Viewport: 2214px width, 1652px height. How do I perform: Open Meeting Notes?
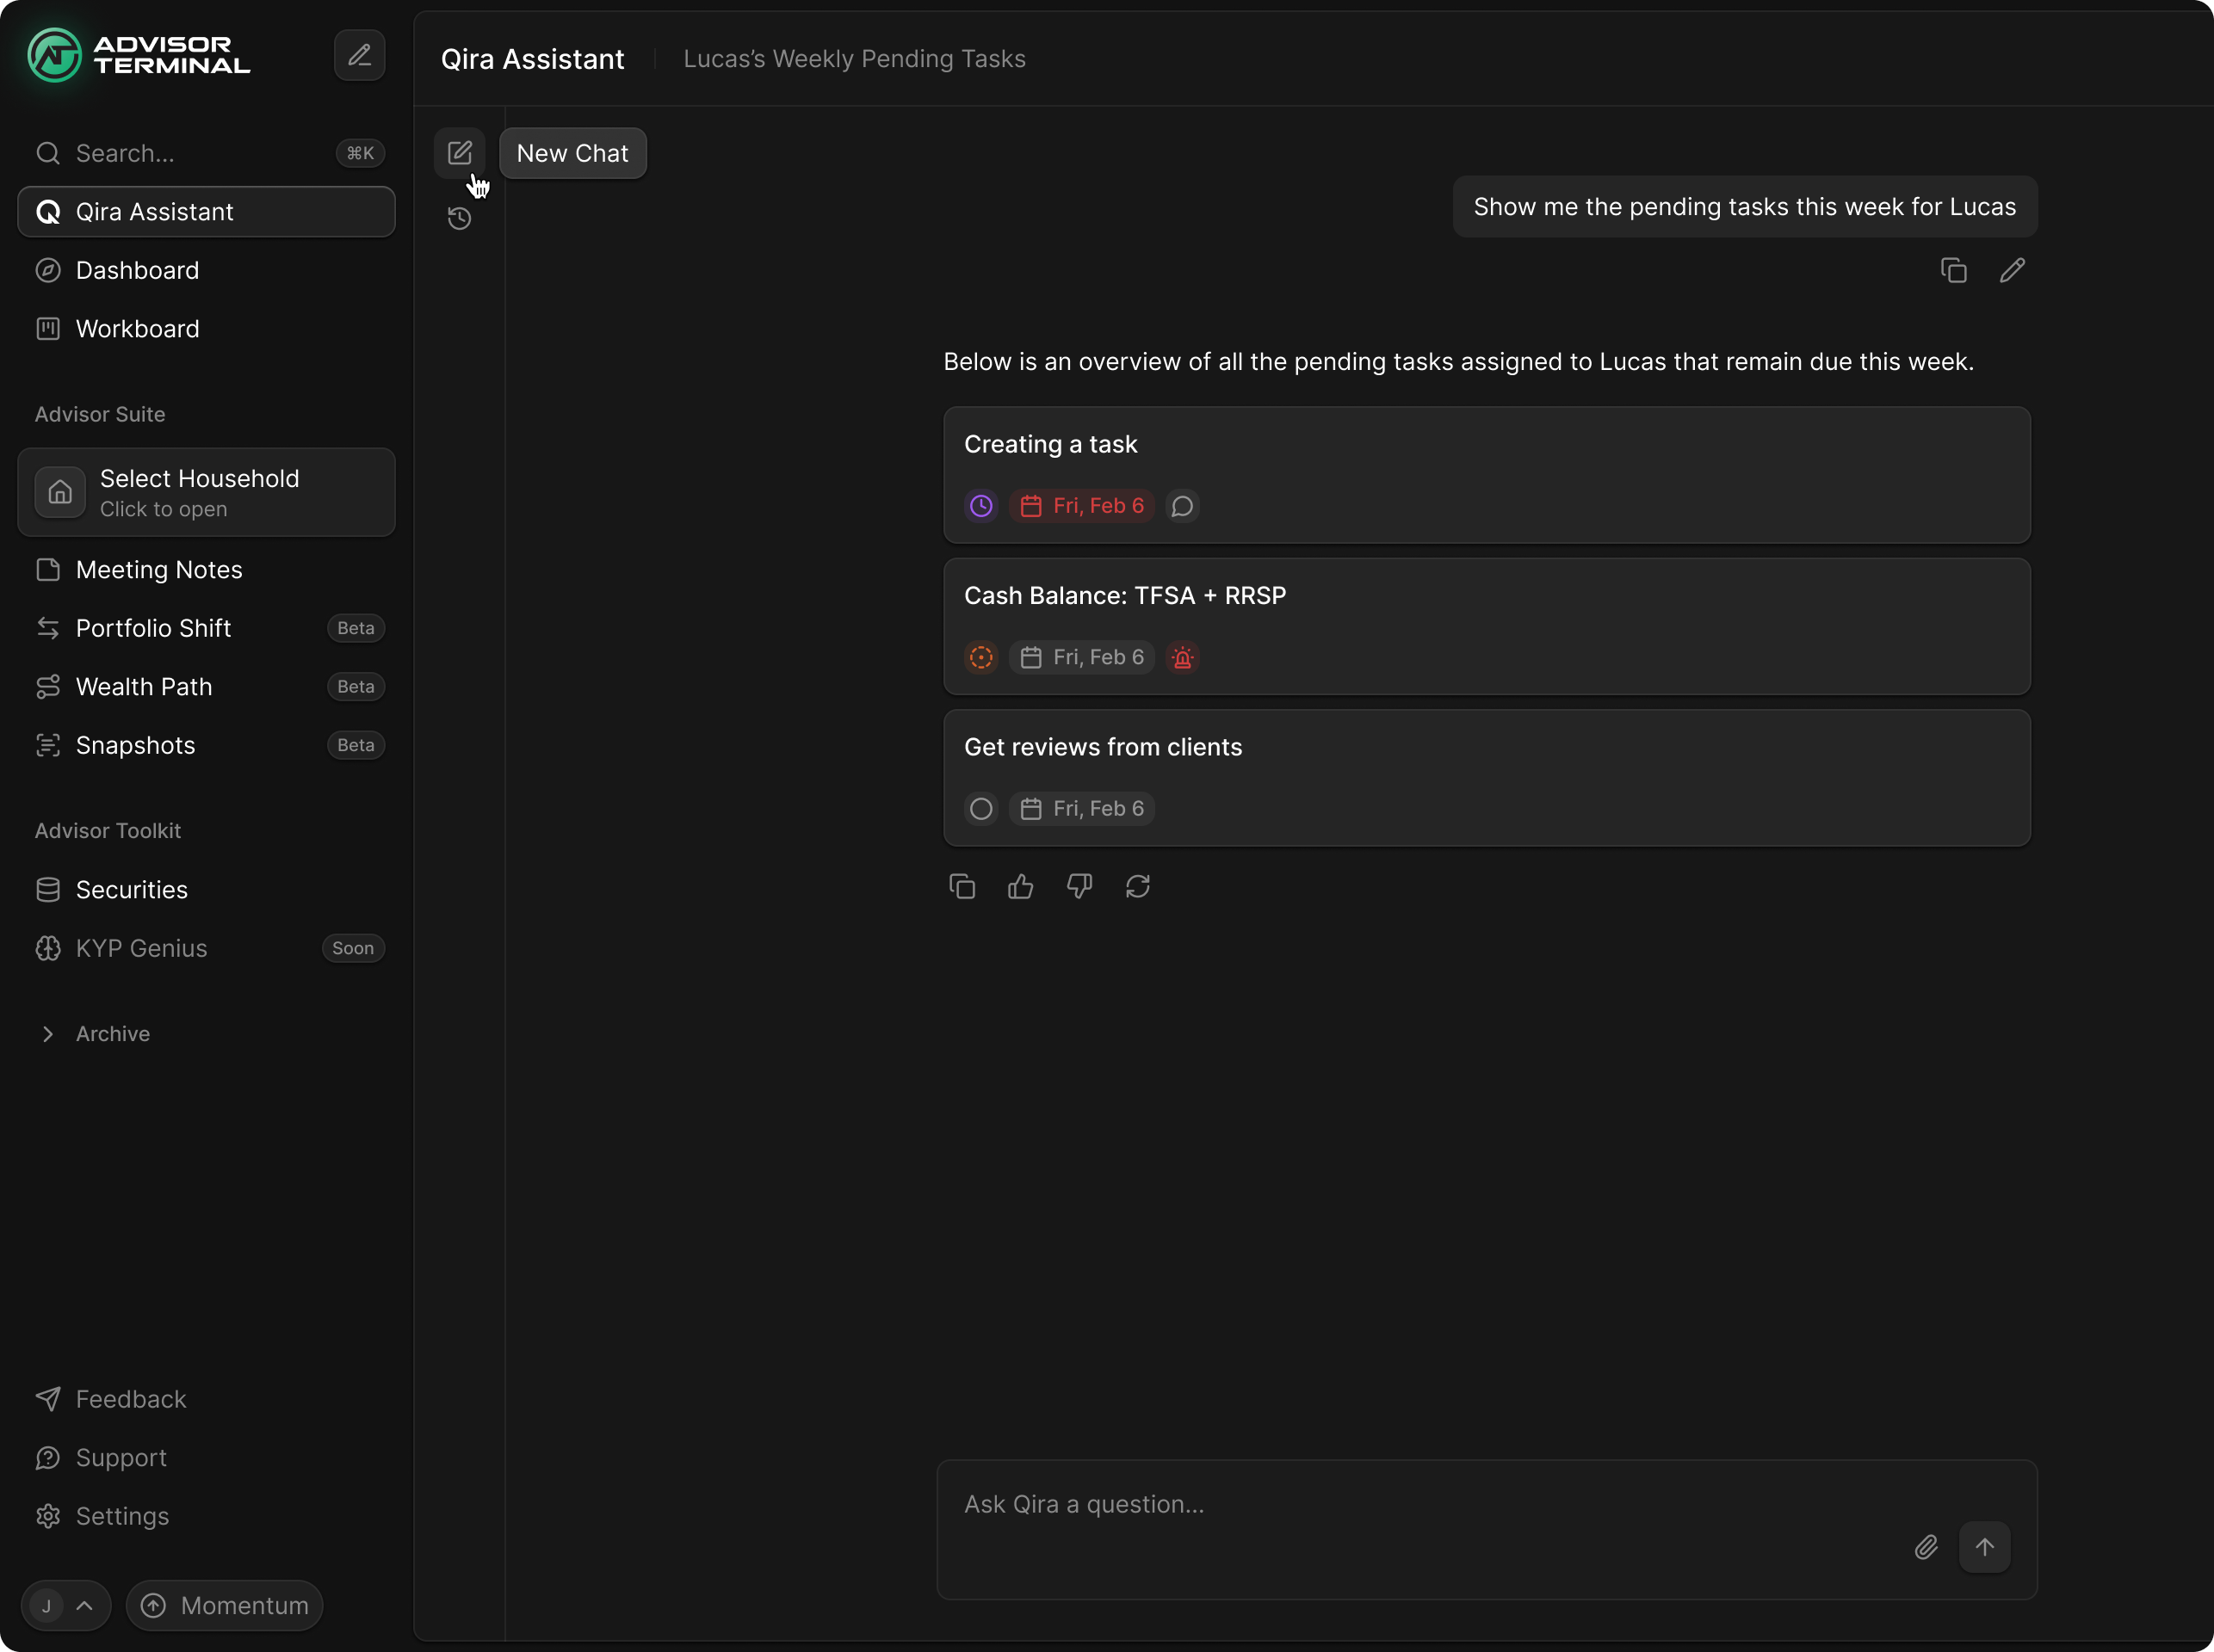coord(206,569)
